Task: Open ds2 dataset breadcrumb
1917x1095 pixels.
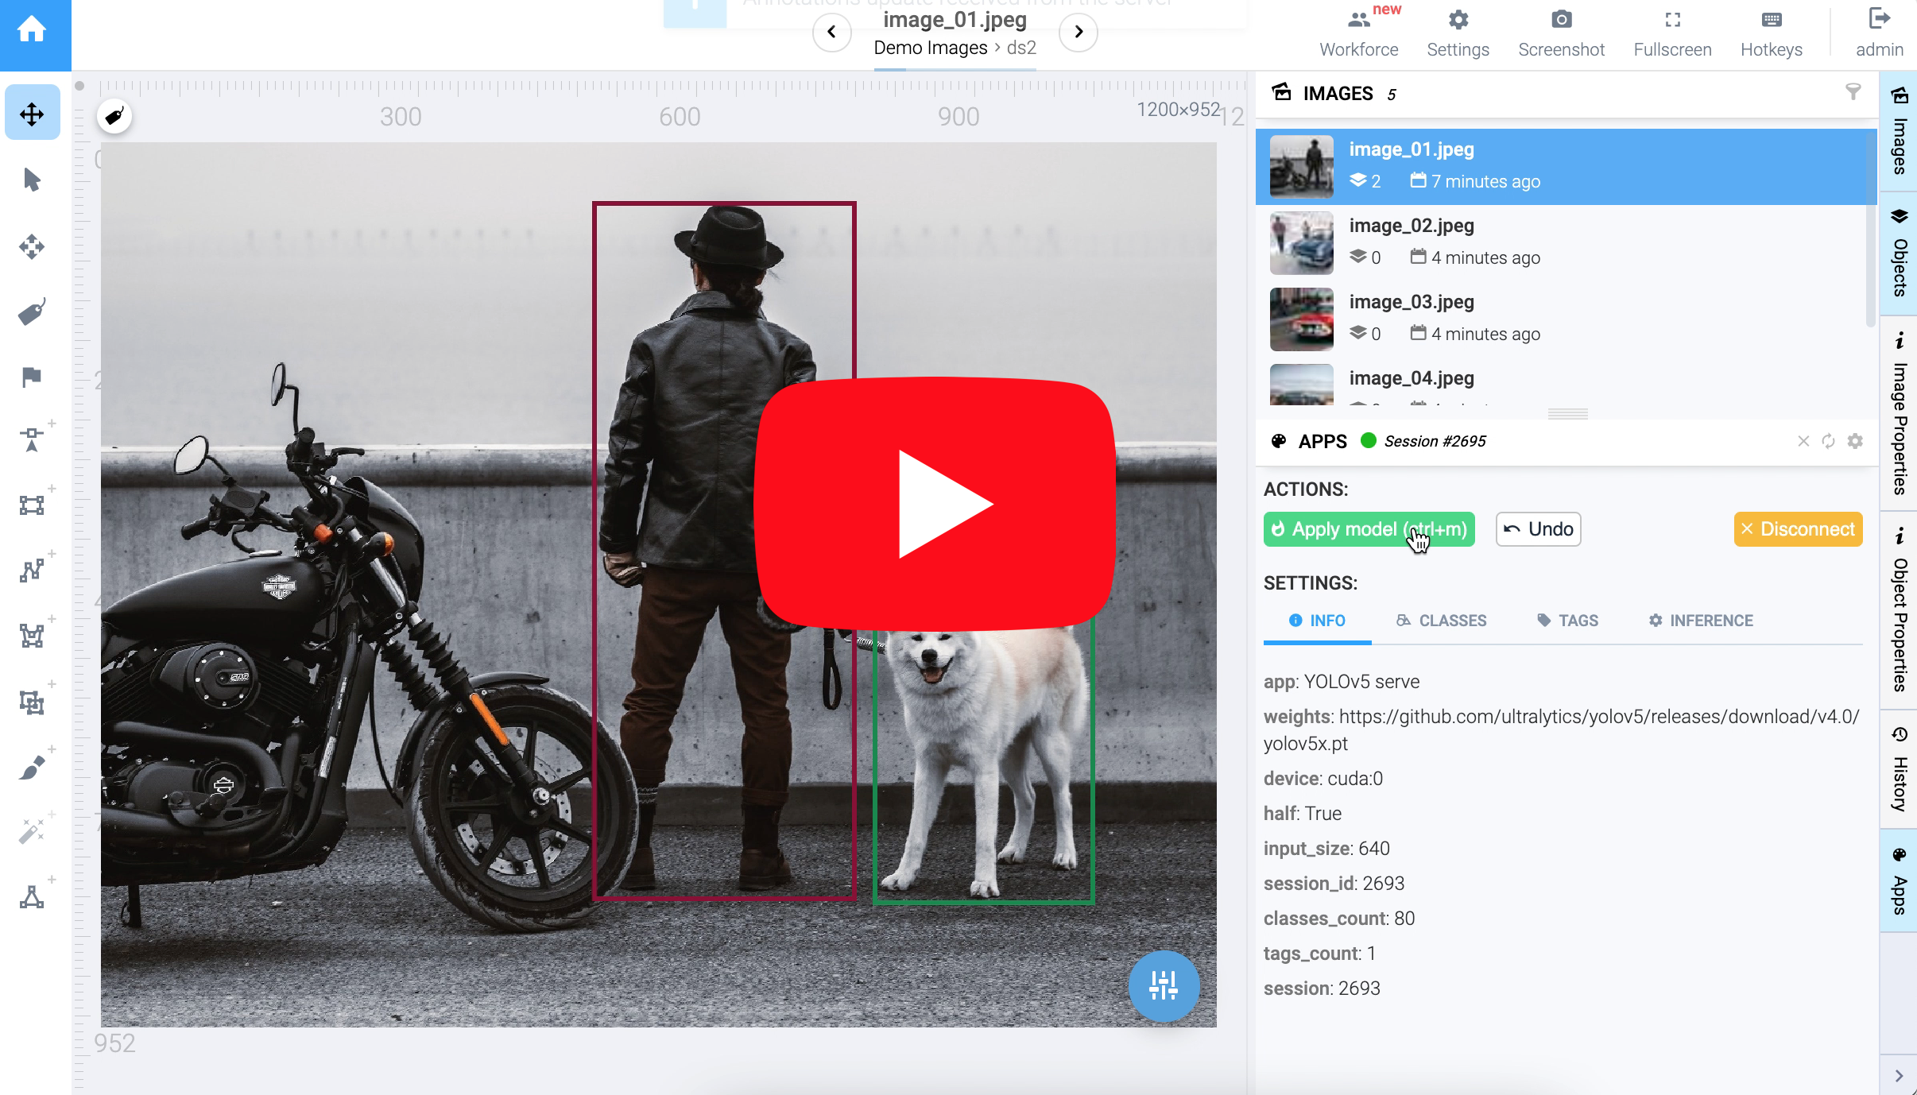Action: point(1021,48)
